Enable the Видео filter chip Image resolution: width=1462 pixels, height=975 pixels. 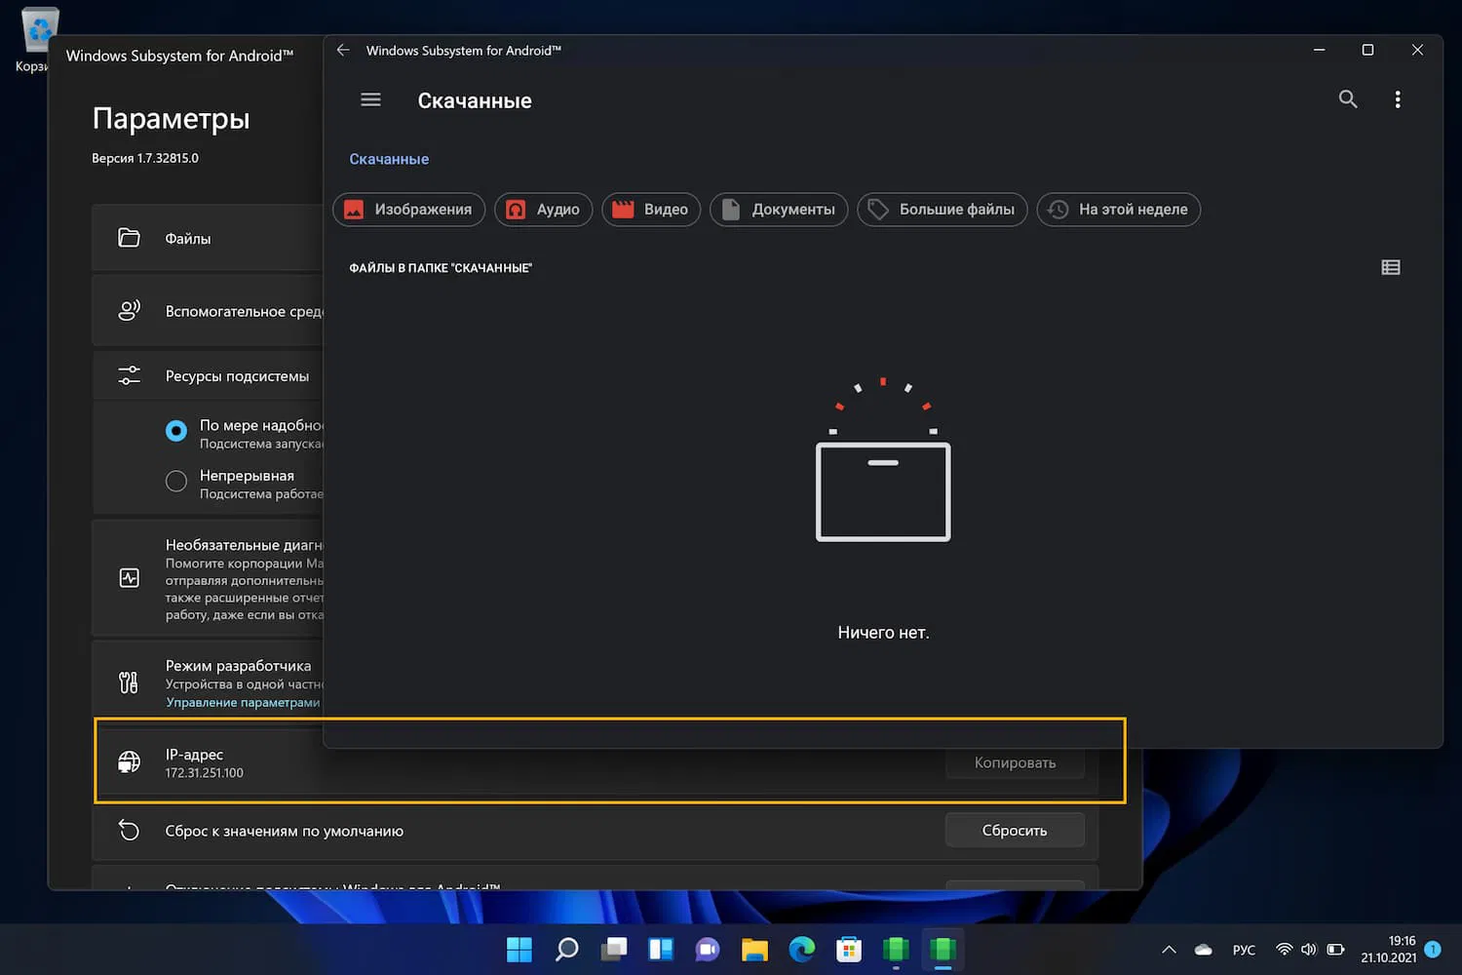pos(651,210)
